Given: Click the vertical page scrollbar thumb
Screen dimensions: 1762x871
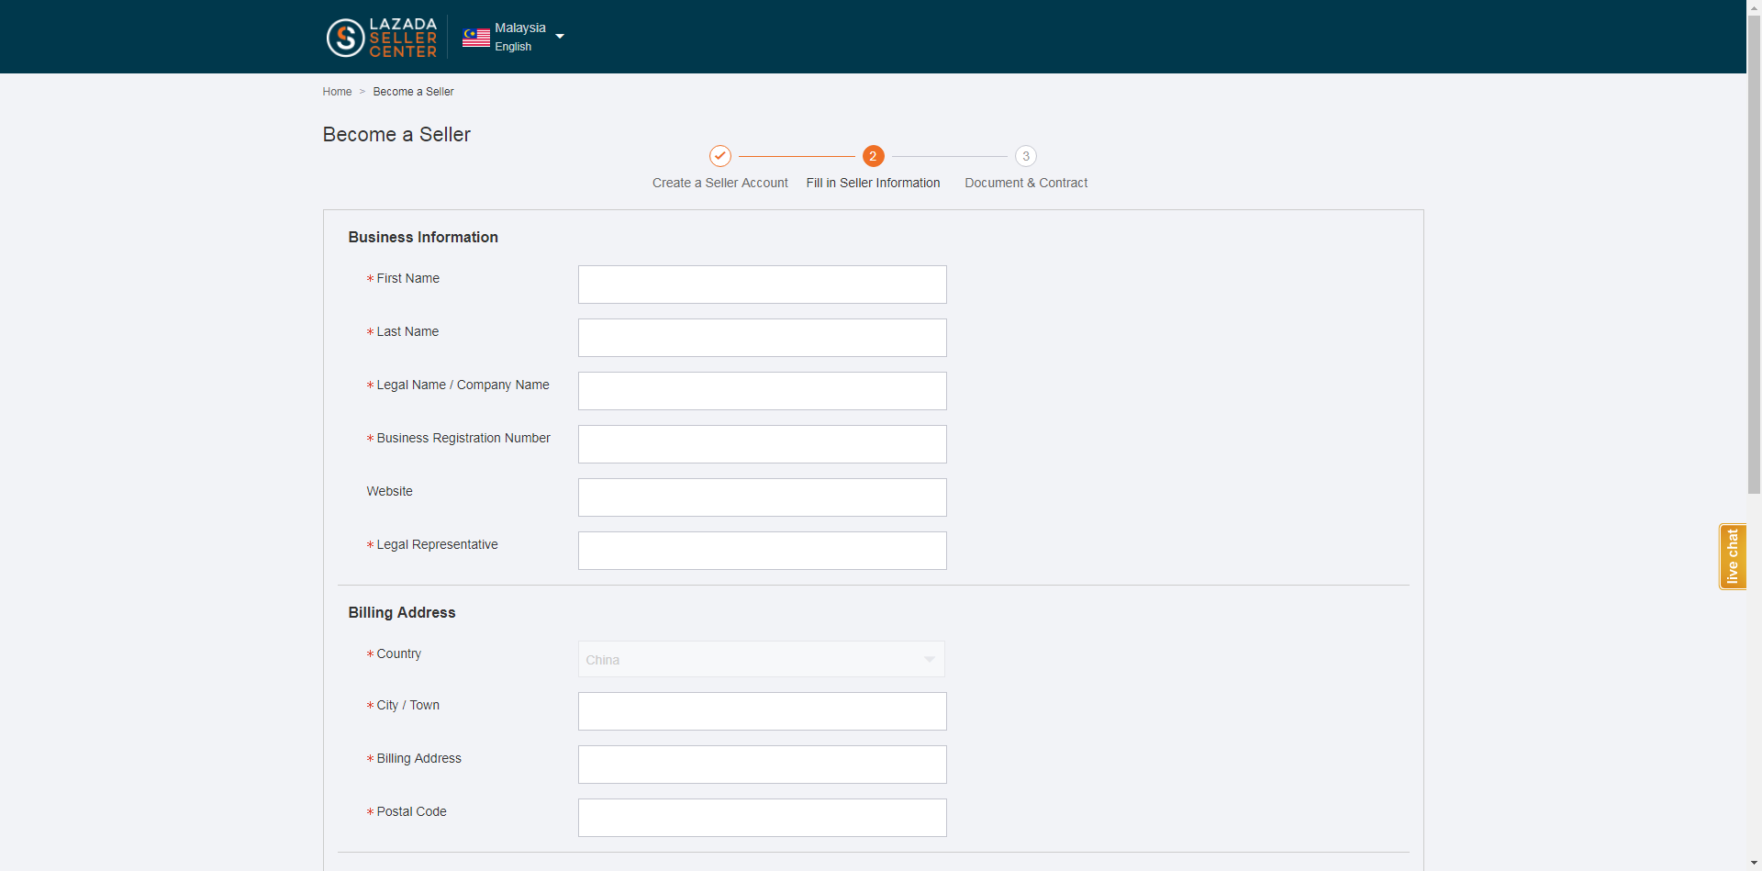Looking at the screenshot, I should click(1754, 252).
